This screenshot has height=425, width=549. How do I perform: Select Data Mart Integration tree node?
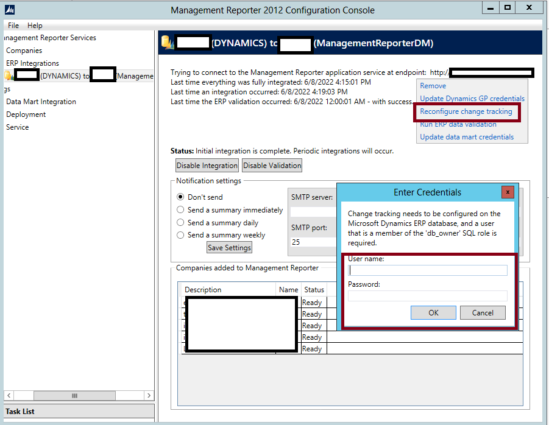[41, 102]
